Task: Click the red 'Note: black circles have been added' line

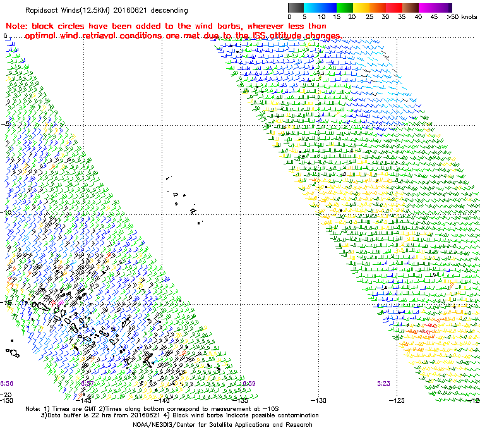Action: tap(166, 26)
